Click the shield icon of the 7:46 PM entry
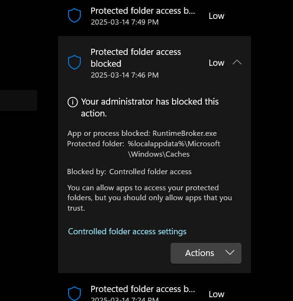293x301 pixels. pyautogui.click(x=75, y=62)
